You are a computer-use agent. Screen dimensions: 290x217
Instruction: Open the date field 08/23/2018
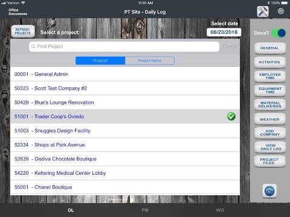224,32
